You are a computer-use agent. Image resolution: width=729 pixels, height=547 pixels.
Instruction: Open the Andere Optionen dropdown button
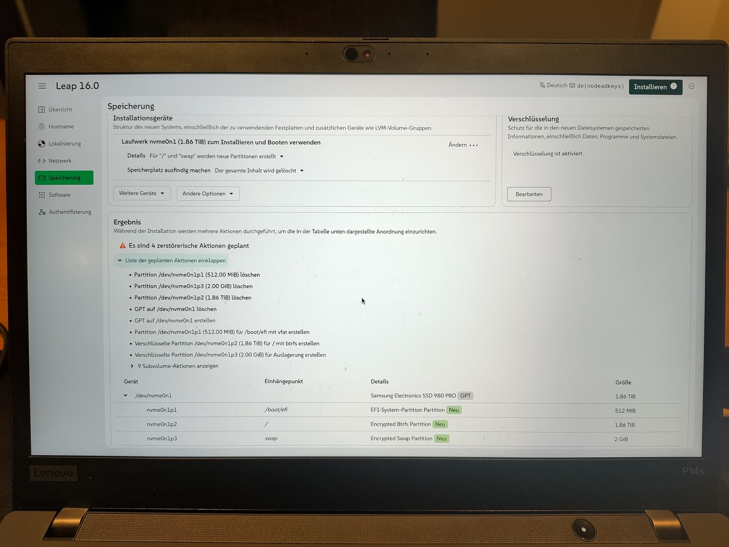point(208,194)
